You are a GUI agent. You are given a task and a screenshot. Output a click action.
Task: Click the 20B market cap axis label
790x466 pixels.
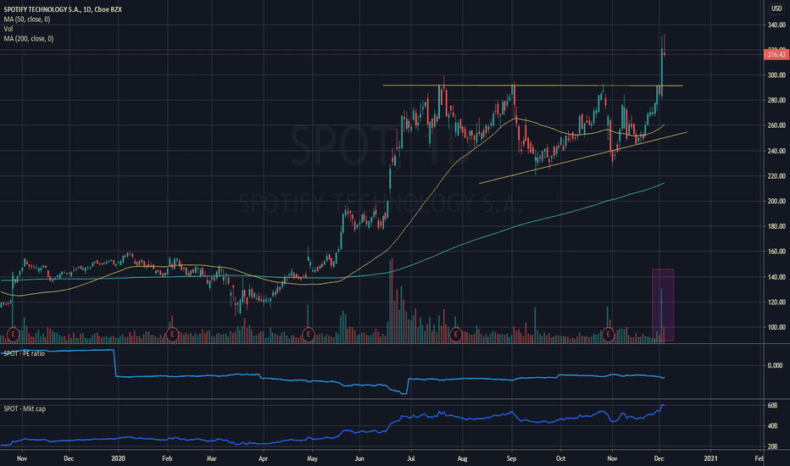772,447
